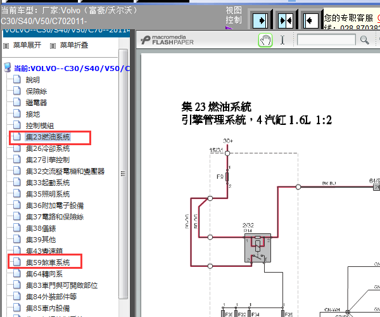Select the root node 当前:VOLVO--C30/S40/V50
The width and height of the screenshot is (380, 317).
[x=72, y=68]
